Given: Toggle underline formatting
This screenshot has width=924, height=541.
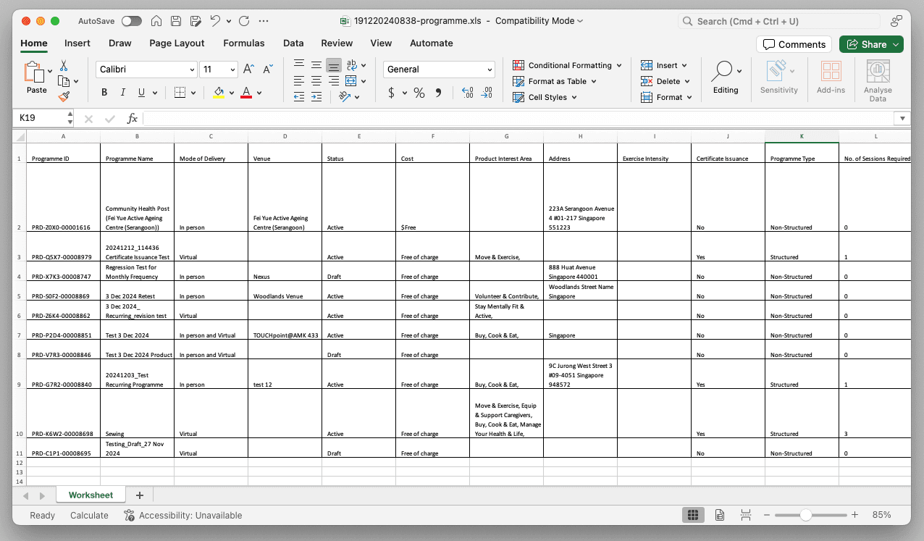Looking at the screenshot, I should coord(141,93).
